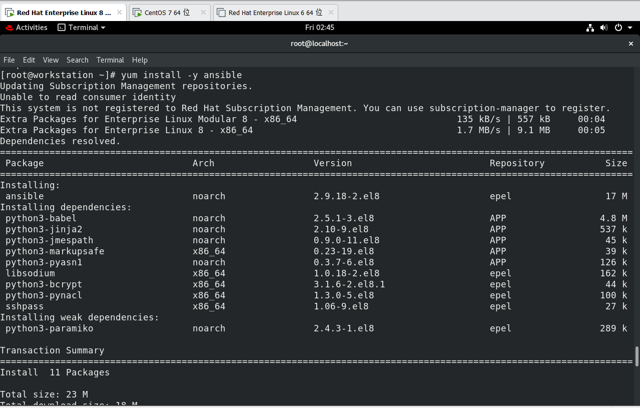The image size is (640, 408).
Task: Click the 'python3-markupsafe' package name
Action: [x=55, y=251]
